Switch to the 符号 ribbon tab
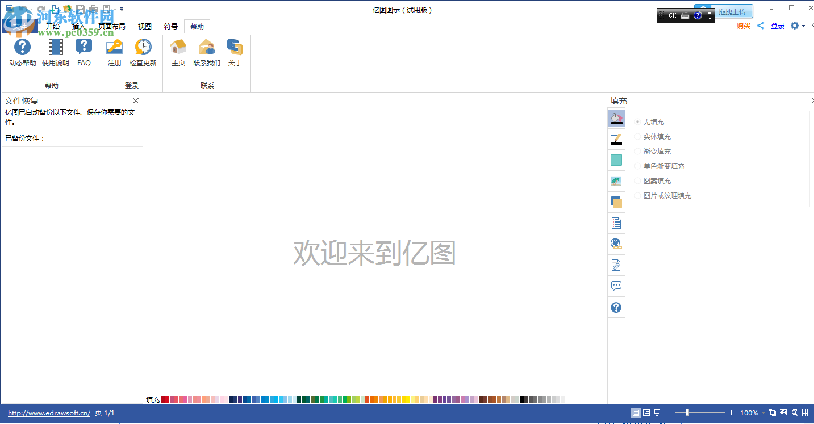 (170, 26)
